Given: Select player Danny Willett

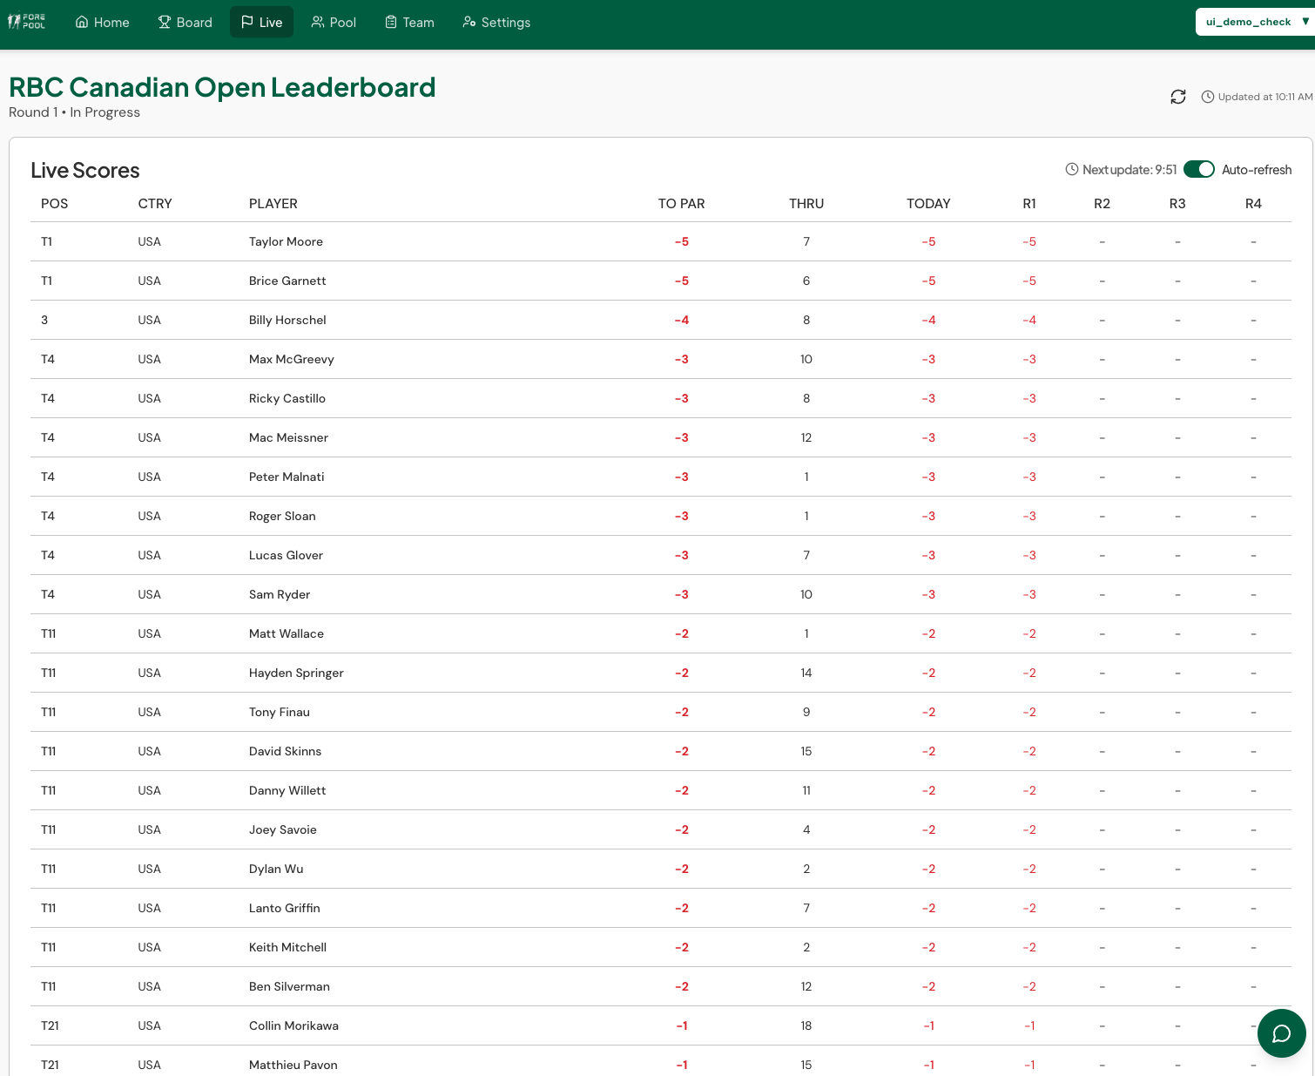Looking at the screenshot, I should [287, 790].
